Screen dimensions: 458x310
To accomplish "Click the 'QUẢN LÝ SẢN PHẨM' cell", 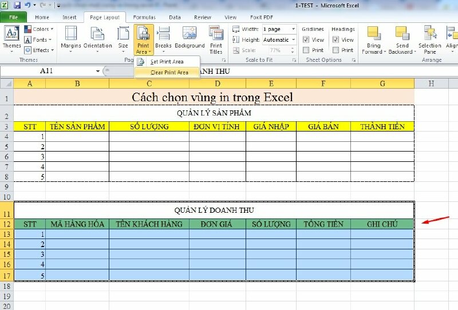I will coord(214,113).
